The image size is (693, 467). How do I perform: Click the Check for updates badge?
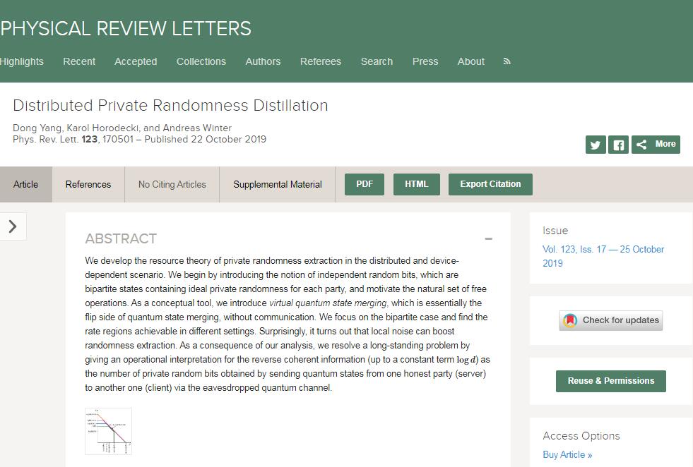click(x=611, y=320)
